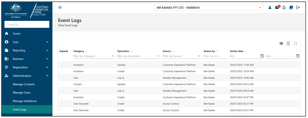Open the help book icon
This screenshot has height=118, width=308.
[x=291, y=7]
